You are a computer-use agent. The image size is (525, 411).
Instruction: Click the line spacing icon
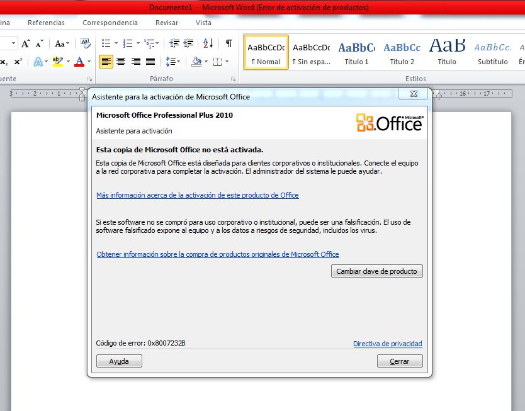(x=171, y=62)
